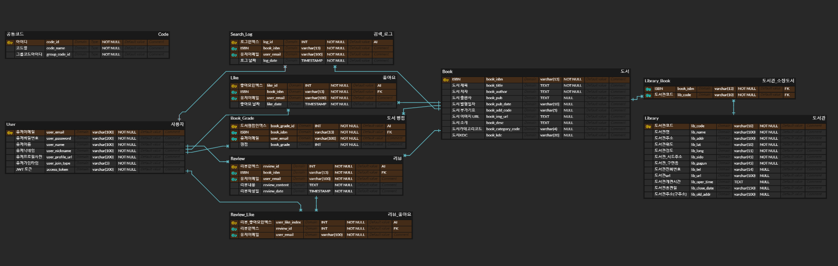Screen dimensions: 838x266
Task: Select the User table title
Action: tap(11, 124)
